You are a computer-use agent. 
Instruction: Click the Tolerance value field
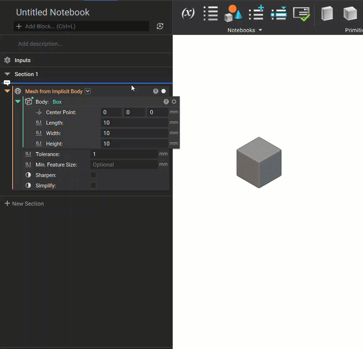(x=124, y=154)
